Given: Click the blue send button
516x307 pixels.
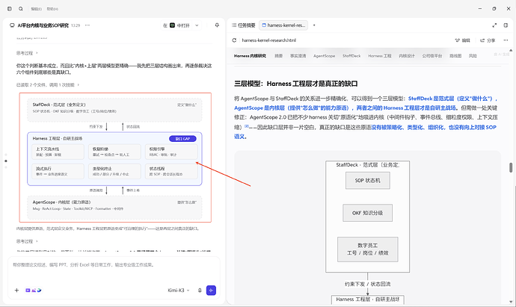Looking at the screenshot, I should coord(211,291).
